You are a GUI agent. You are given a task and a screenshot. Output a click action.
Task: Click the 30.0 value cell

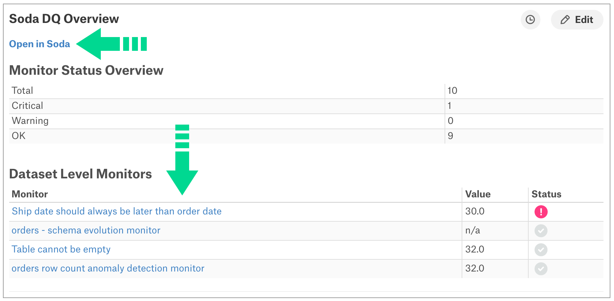[x=475, y=211]
